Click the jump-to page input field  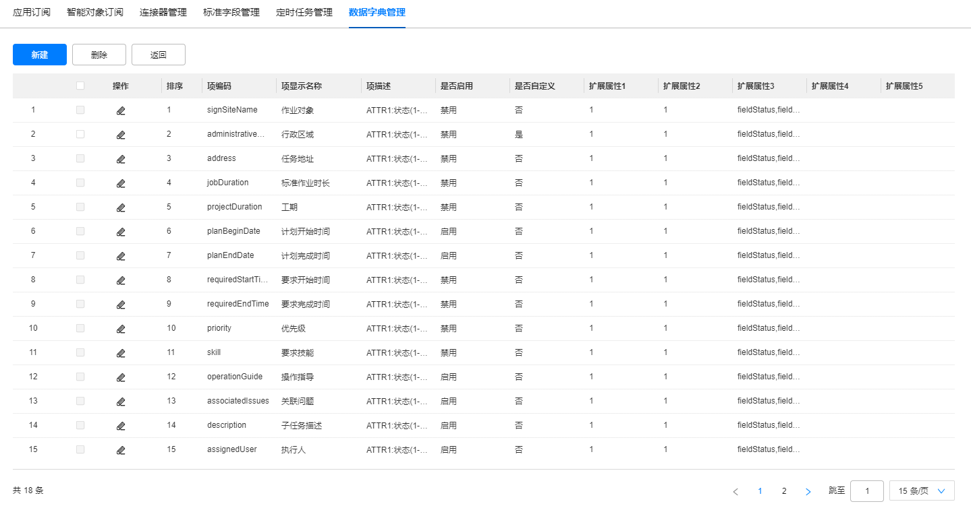pyautogui.click(x=867, y=491)
